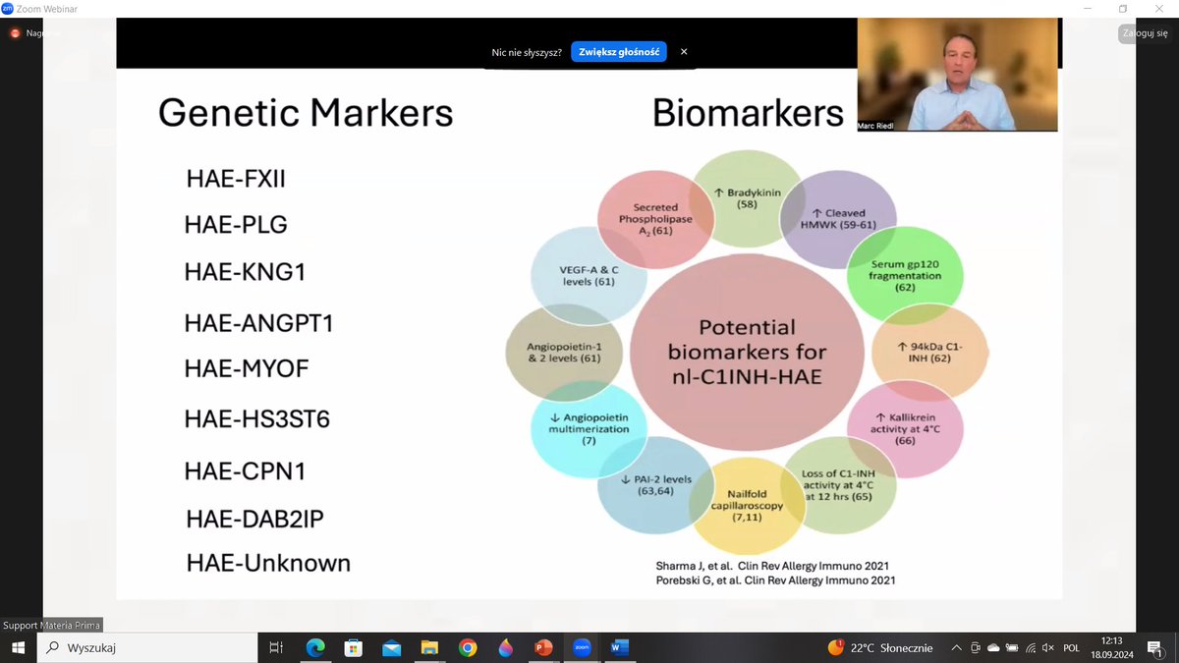Open the Microsoft Store
Viewport: 1179px width, 663px height.
coord(353,647)
